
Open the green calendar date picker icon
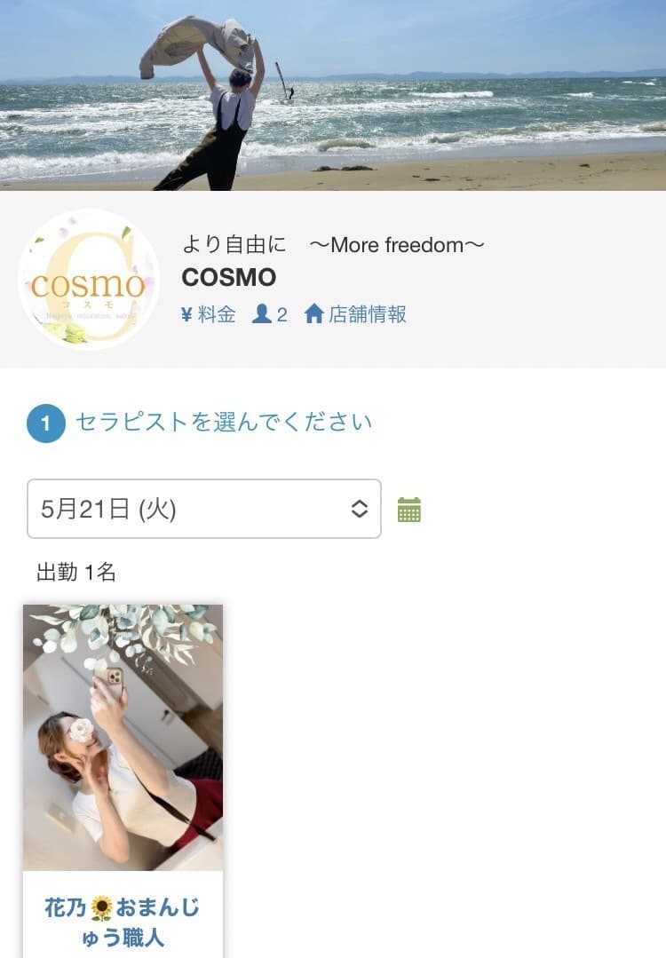[409, 510]
